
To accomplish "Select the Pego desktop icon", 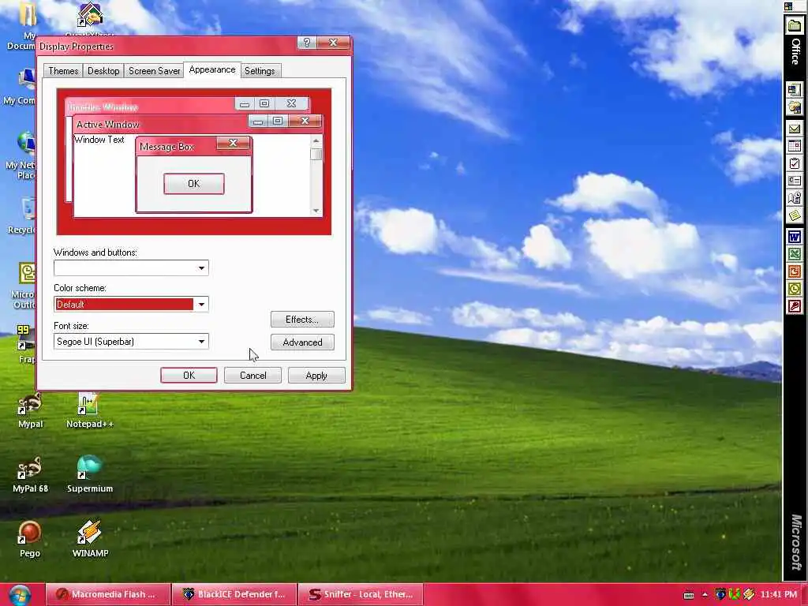I will 30,540.
